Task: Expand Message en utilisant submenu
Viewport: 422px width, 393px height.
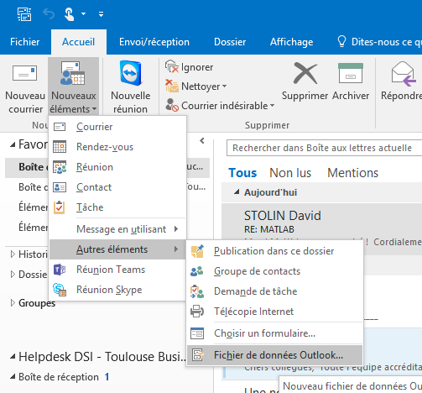Action: [x=117, y=229]
